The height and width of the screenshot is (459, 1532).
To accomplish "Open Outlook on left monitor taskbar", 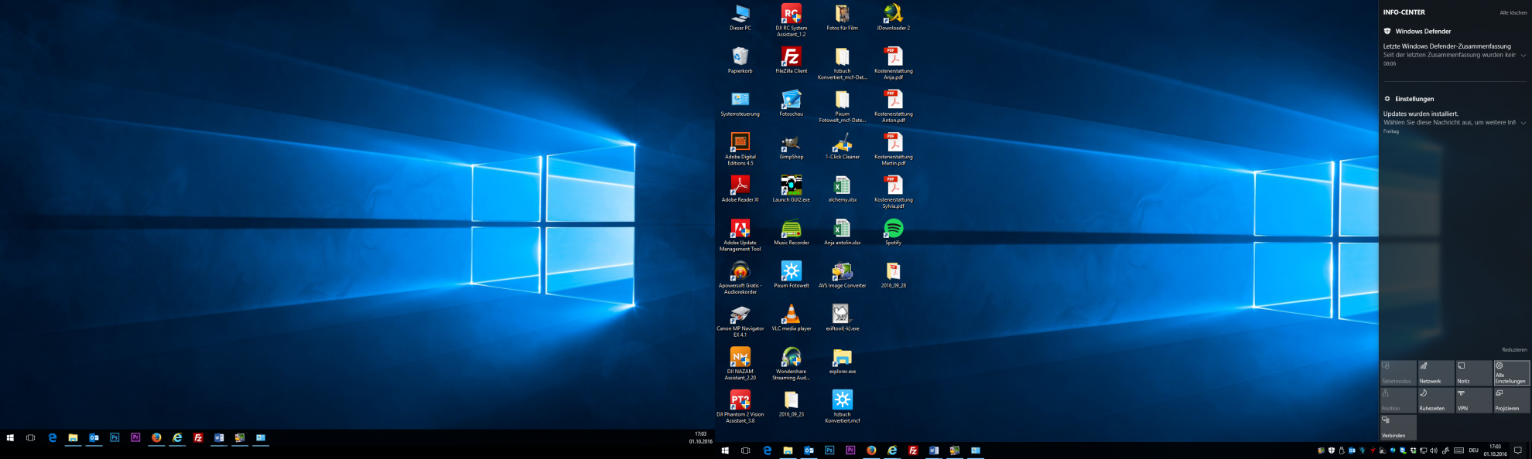I will (94, 437).
